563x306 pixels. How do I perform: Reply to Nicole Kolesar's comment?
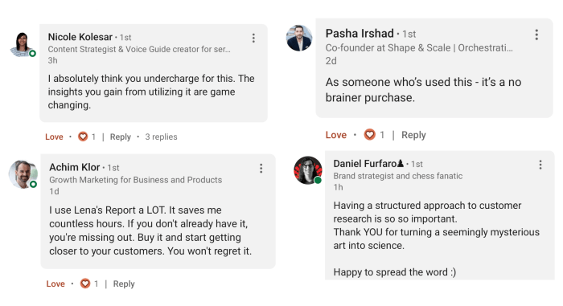121,137
